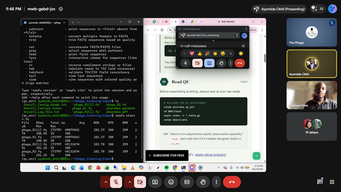Screen dimensions: 341x192
Task: Open Discord from the taskbar
Action: [192, 168]
